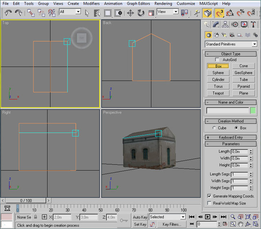Select the Cube creation method

(x=215, y=128)
